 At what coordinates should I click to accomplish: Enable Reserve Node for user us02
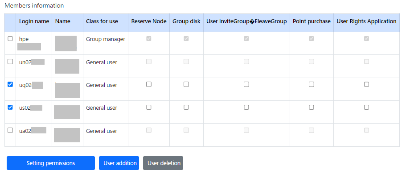[x=148, y=107]
